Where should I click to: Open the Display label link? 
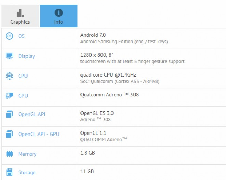coord(27,56)
